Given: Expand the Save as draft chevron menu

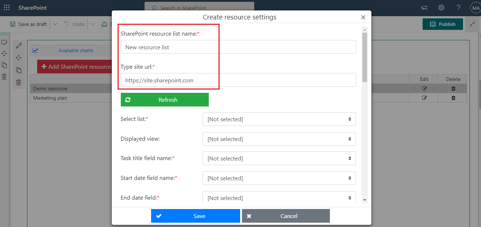Looking at the screenshot, I should tap(55, 24).
